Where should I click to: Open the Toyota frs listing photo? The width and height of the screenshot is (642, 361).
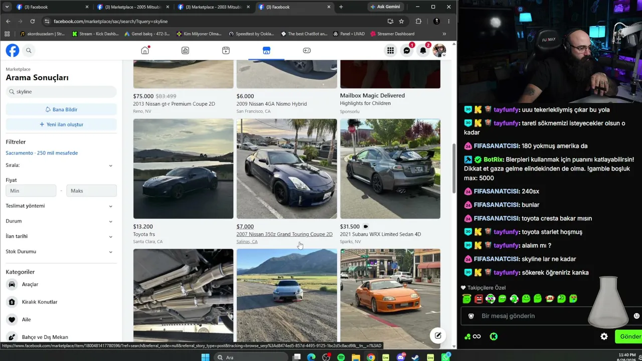183,168
